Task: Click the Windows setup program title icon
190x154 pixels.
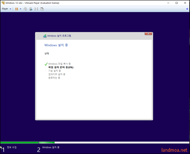Action: click(x=45, y=36)
